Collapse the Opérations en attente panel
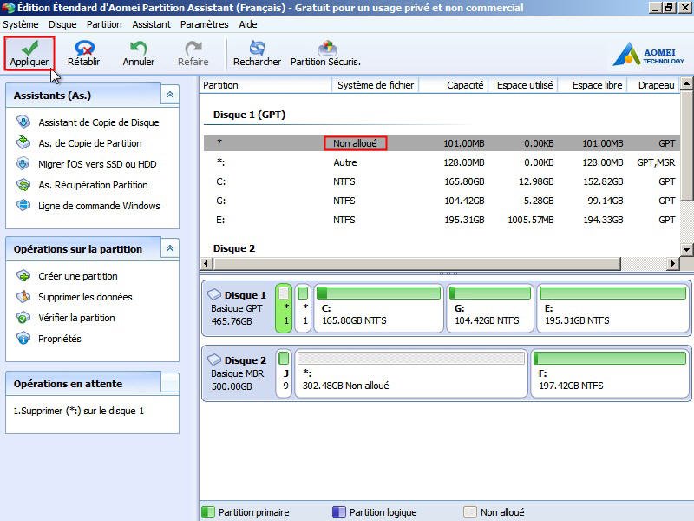 click(x=170, y=383)
